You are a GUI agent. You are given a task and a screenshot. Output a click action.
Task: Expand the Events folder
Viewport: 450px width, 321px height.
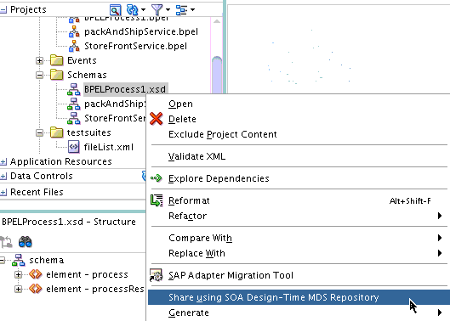point(40,60)
